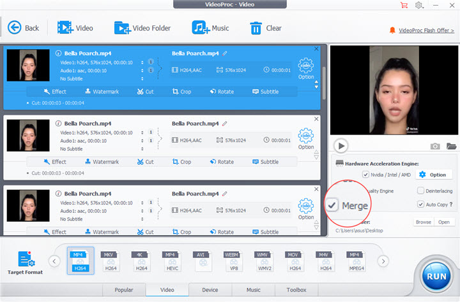
Task: Open Crop tool for the first selected video
Action: (x=181, y=92)
